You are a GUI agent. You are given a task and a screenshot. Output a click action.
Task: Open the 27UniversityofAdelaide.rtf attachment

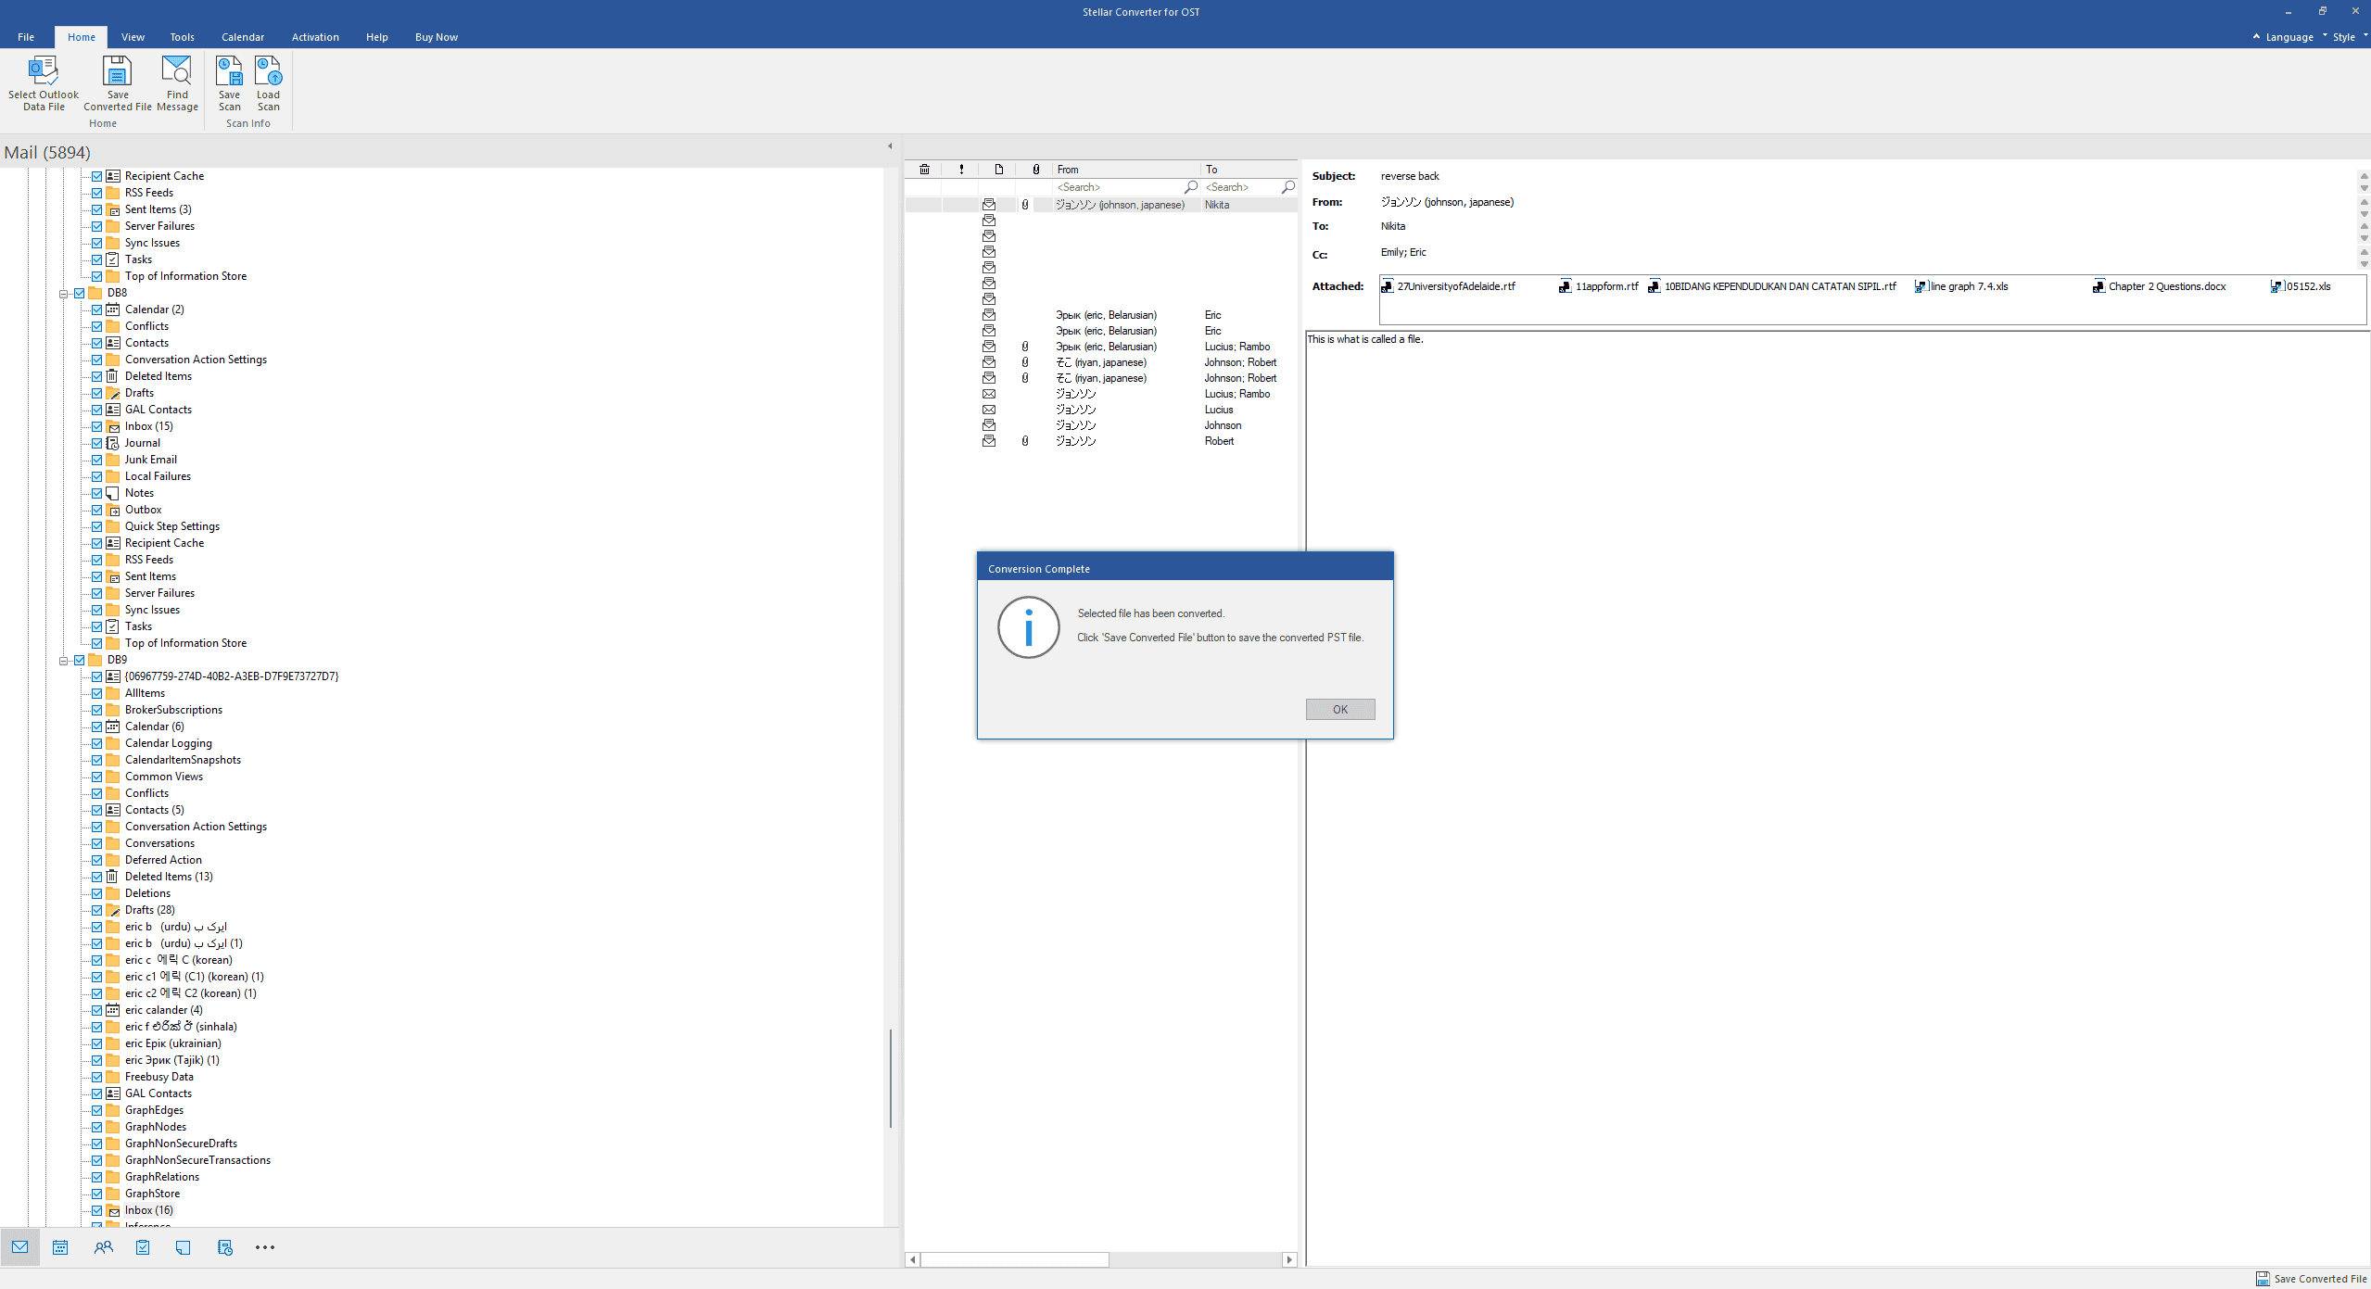pos(1448,286)
